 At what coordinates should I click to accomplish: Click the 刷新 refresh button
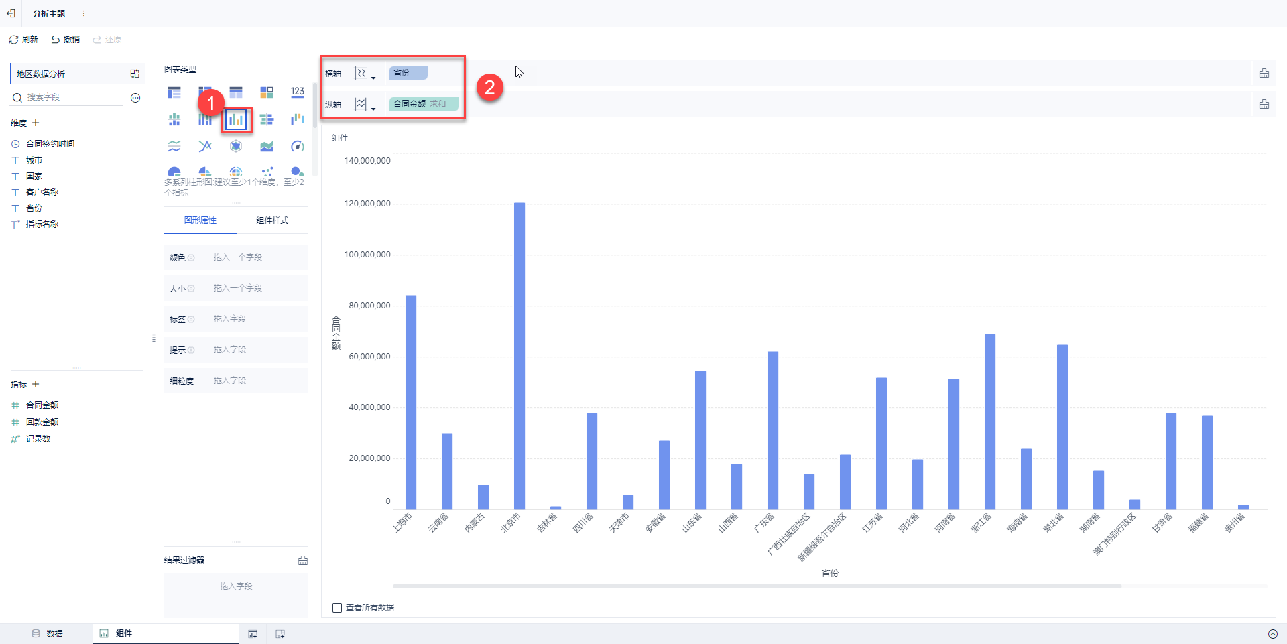pos(23,40)
